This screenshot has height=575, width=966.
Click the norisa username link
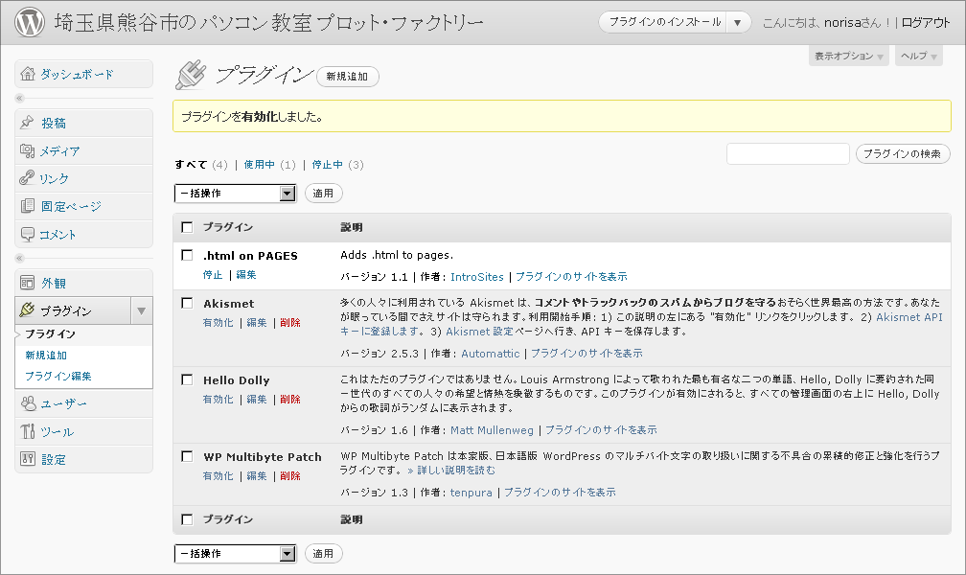point(842,23)
